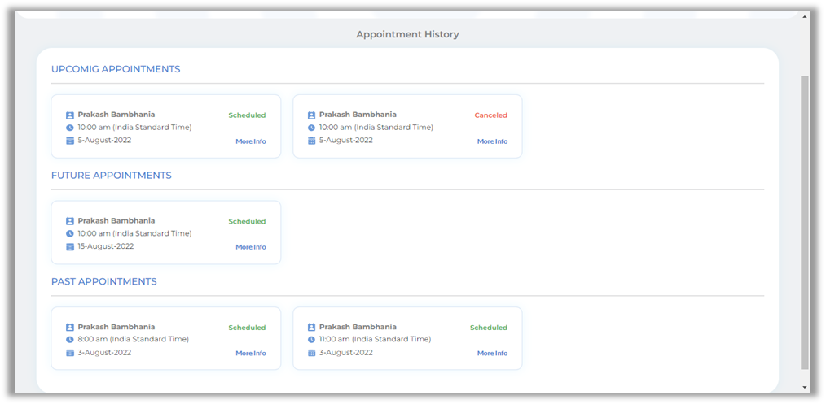Click the person icon in the canceled appointment card

[x=311, y=115]
